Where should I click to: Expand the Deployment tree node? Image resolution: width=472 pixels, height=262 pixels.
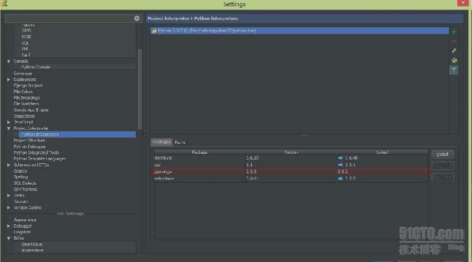pyautogui.click(x=8, y=79)
